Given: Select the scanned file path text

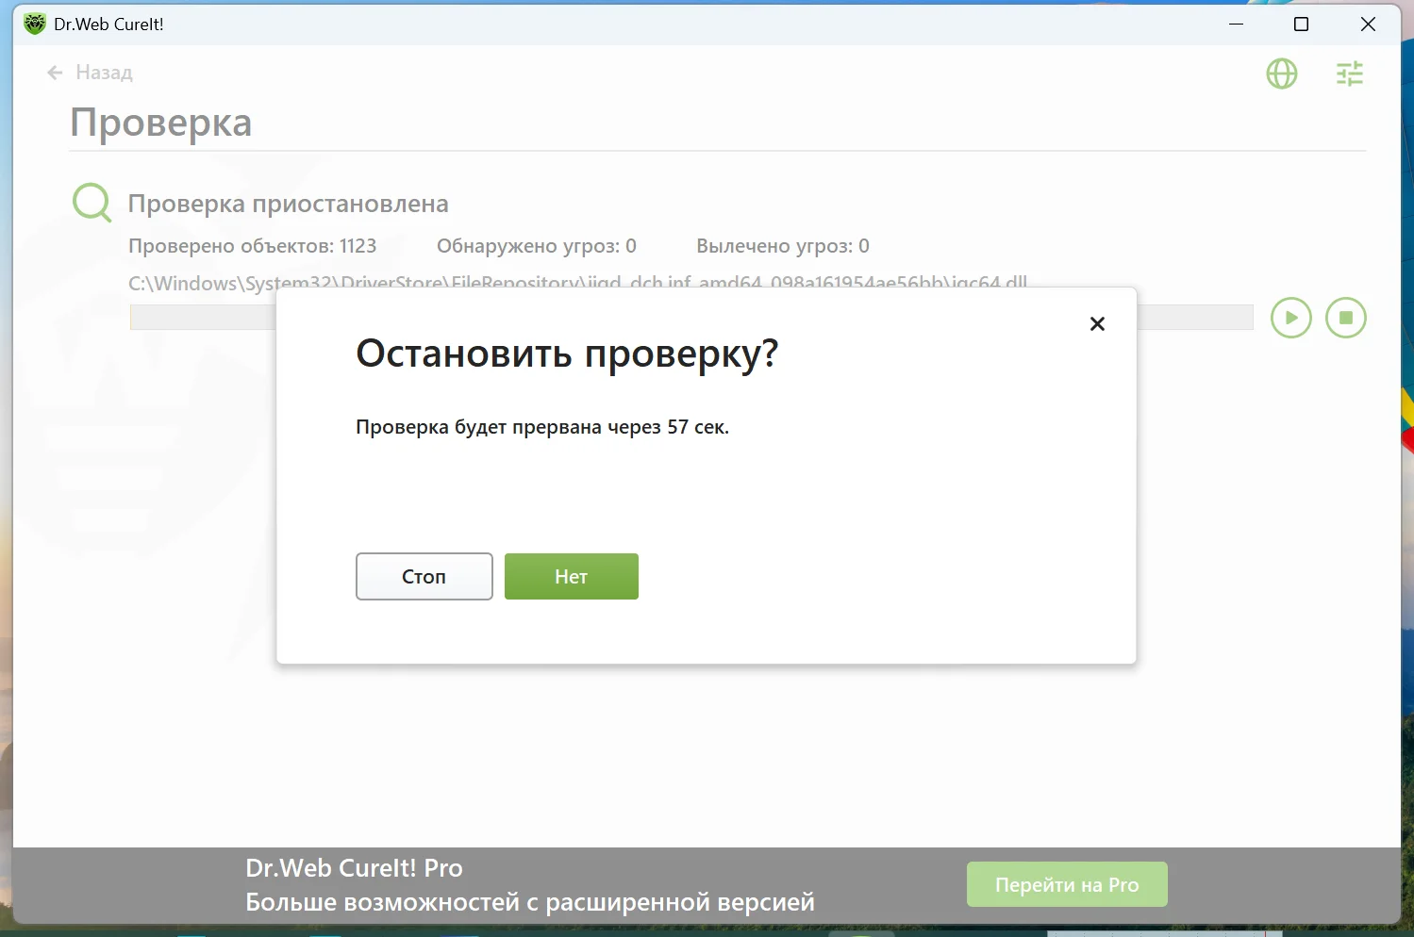Looking at the screenshot, I should pos(577,283).
